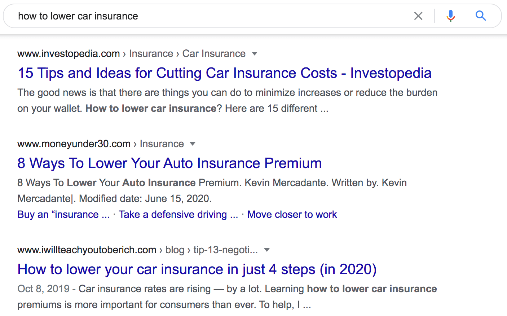This screenshot has width=507, height=316.
Task: Click the caret next to the iwillteachyoutoberich breadcrumb
Action: [267, 250]
